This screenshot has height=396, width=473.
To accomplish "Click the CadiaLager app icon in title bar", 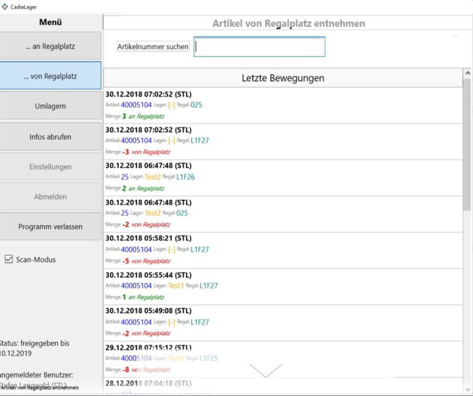I will [5, 6].
